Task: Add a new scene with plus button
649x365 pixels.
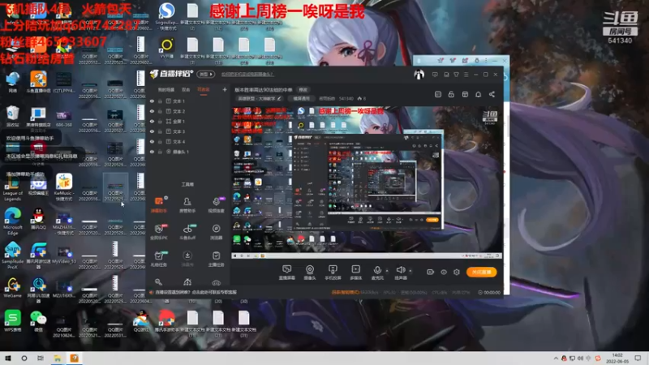Action: 225,89
